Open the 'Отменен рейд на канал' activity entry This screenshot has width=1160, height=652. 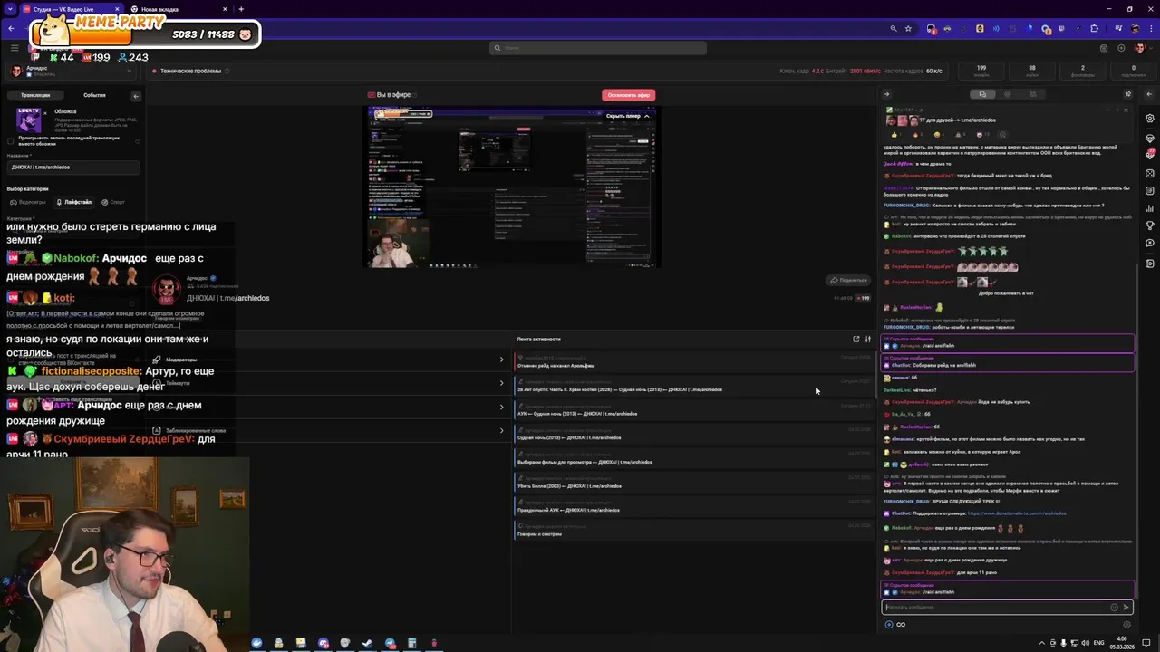pyautogui.click(x=693, y=361)
